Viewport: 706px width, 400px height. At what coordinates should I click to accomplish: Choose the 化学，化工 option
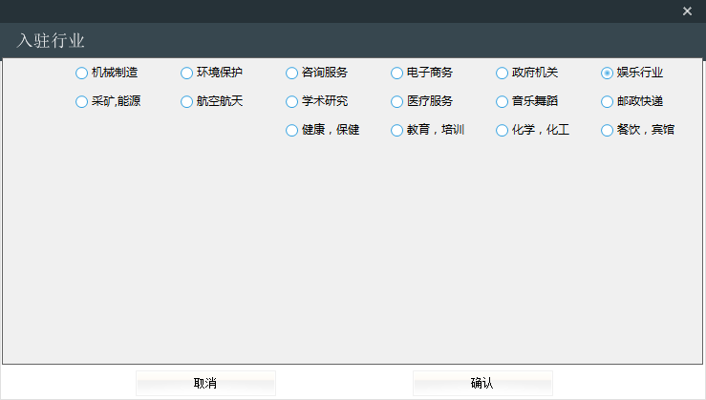point(503,130)
